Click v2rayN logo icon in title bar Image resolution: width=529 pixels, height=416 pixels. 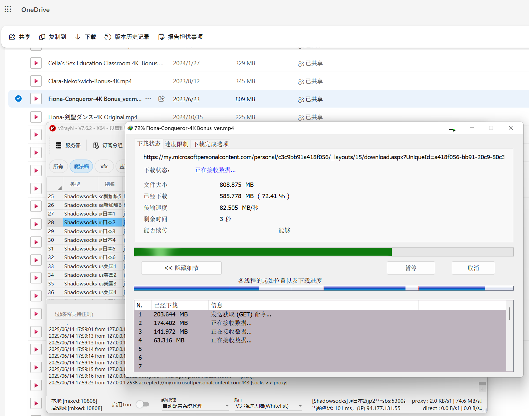click(x=53, y=128)
